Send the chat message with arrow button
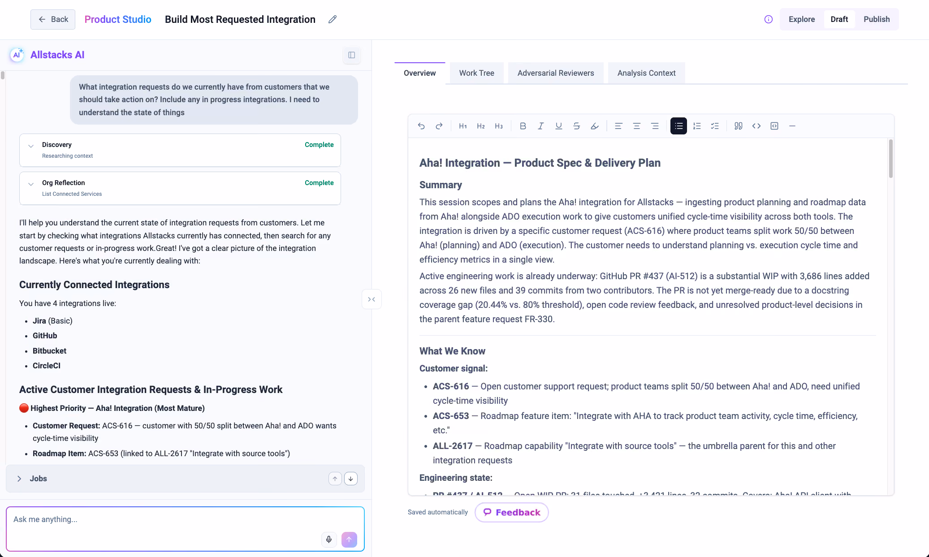929x557 pixels. click(x=349, y=540)
